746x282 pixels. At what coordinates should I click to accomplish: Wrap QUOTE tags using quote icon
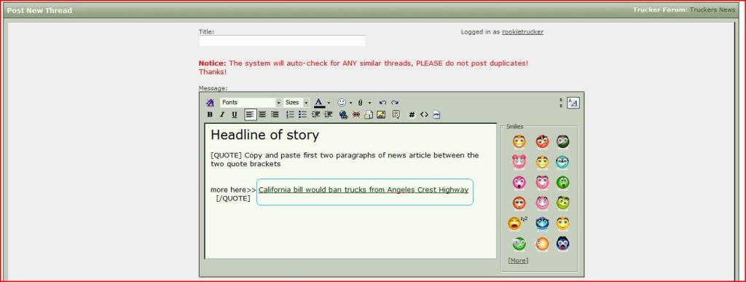(x=396, y=114)
